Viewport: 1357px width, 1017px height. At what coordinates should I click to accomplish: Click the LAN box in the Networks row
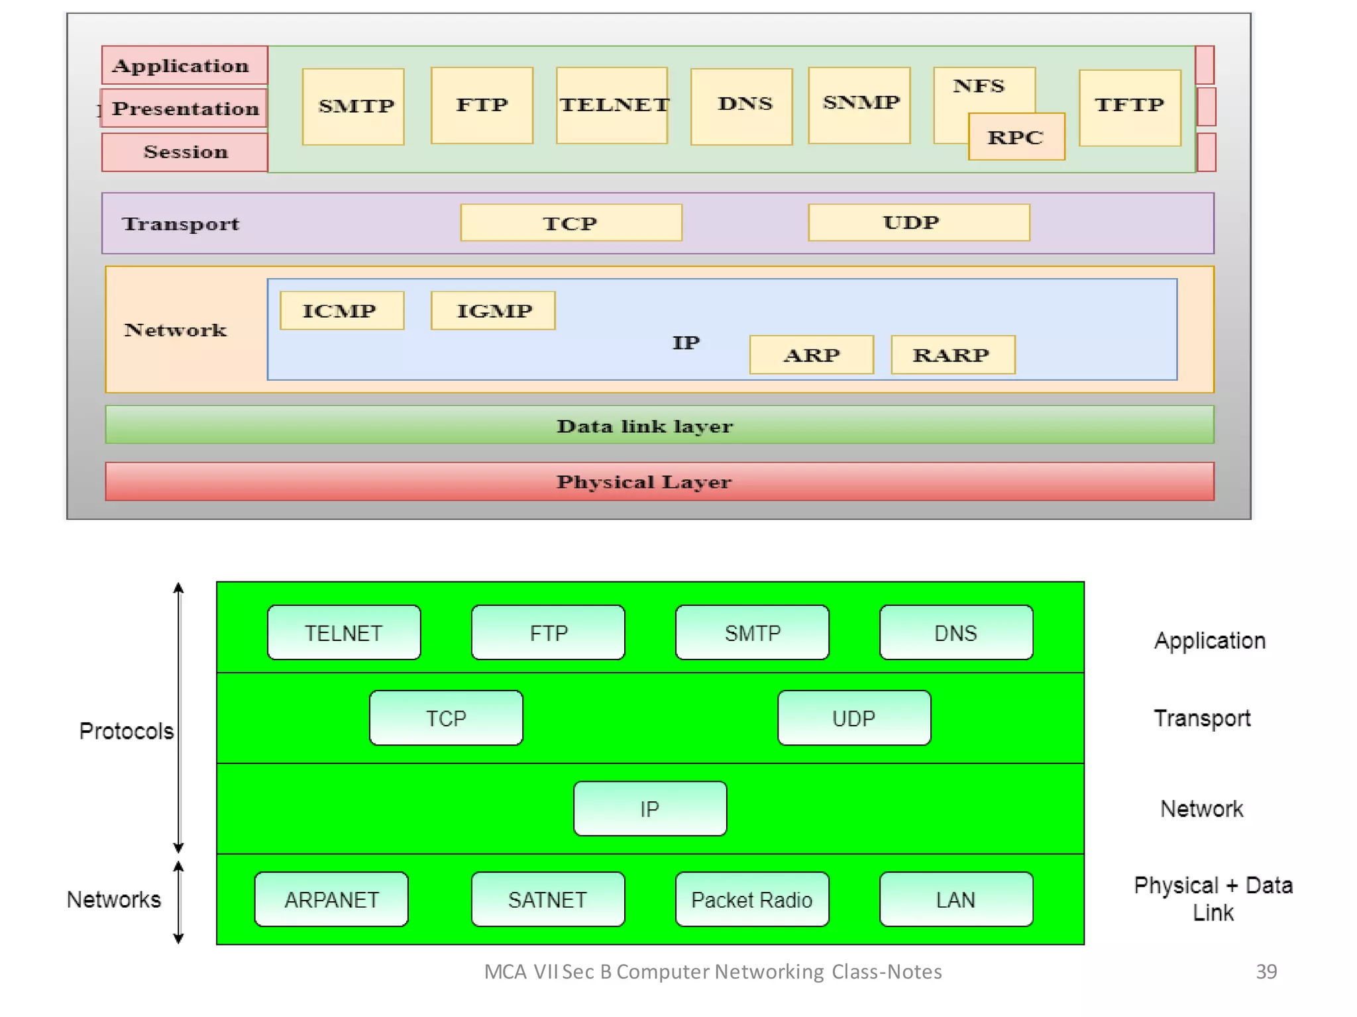point(956,899)
